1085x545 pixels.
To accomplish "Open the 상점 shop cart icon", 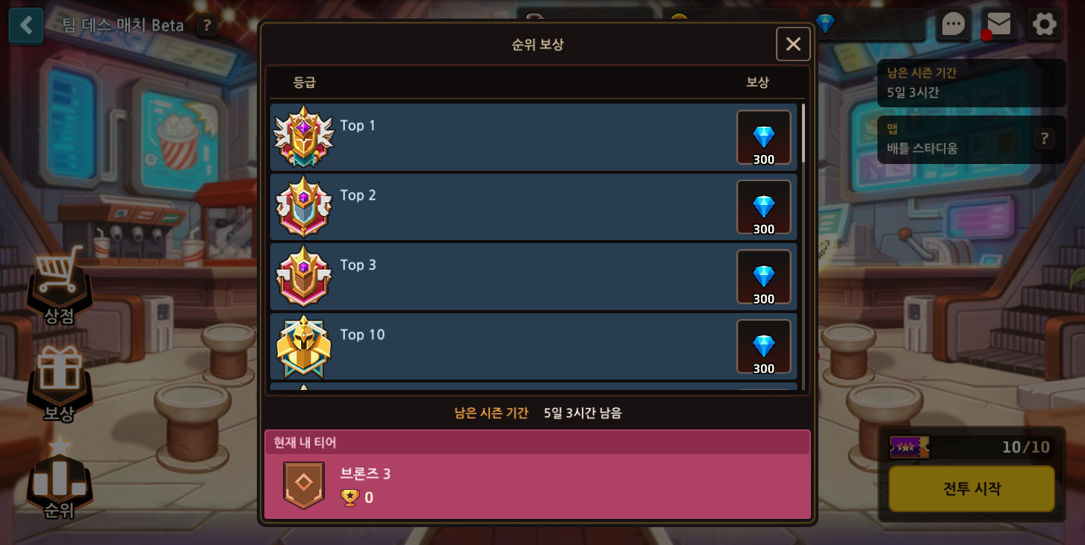I will 60,285.
